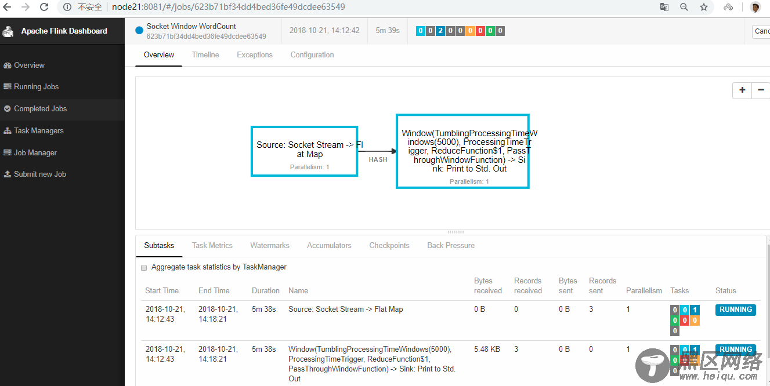Click the green task-status badge in the header

coord(490,31)
